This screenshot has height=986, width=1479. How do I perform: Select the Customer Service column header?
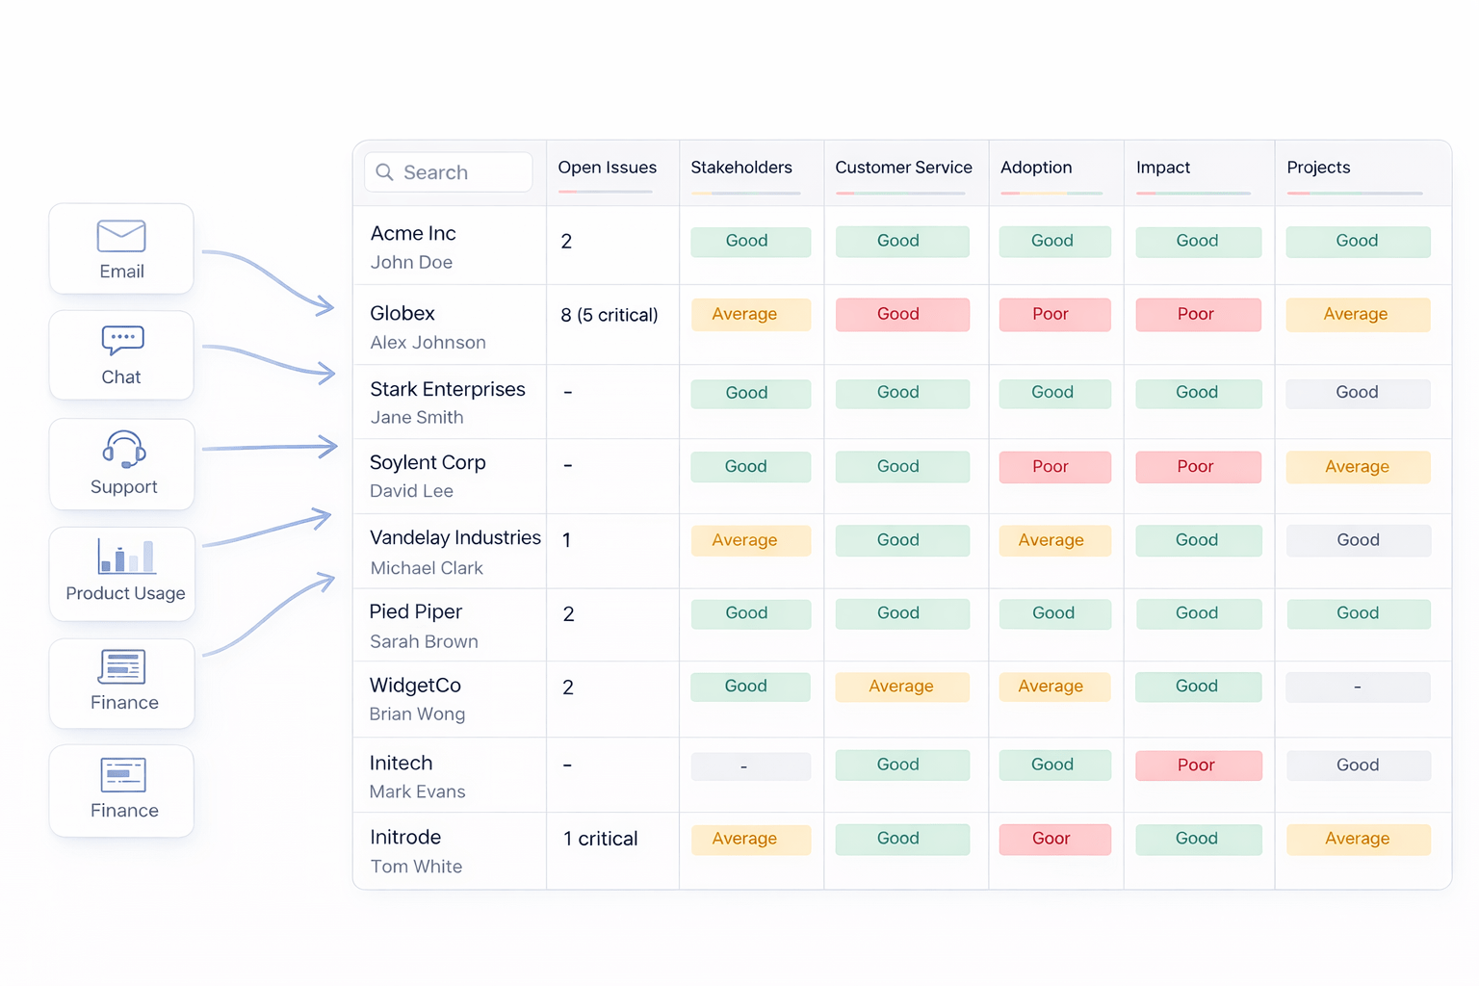(903, 168)
